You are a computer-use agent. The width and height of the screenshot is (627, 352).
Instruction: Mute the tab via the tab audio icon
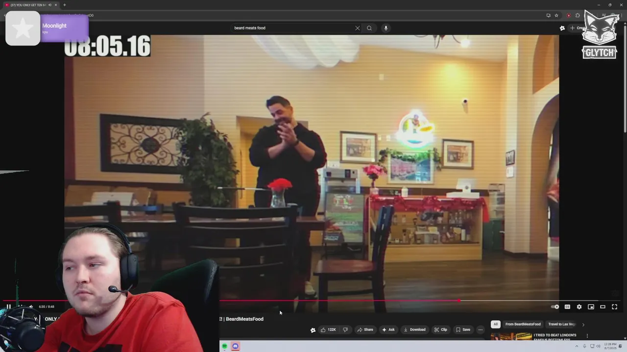click(49, 5)
